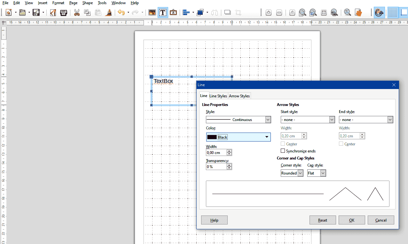This screenshot has width=408, height=244.
Task: Open the Insert Image tool
Action: click(152, 12)
